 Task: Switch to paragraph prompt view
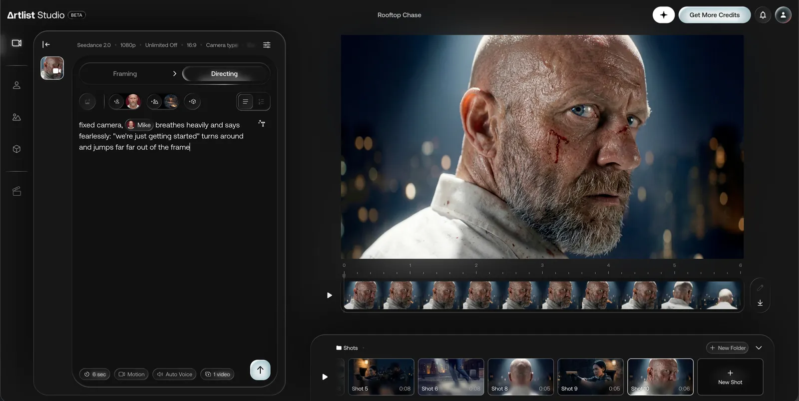click(x=245, y=102)
